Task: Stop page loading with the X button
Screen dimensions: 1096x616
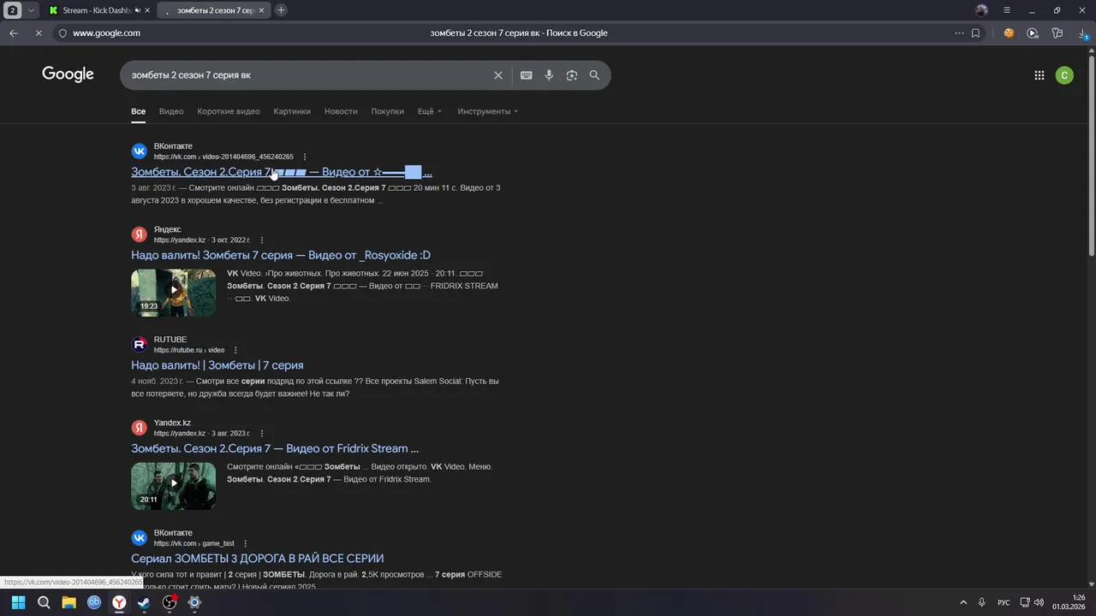Action: coord(39,33)
